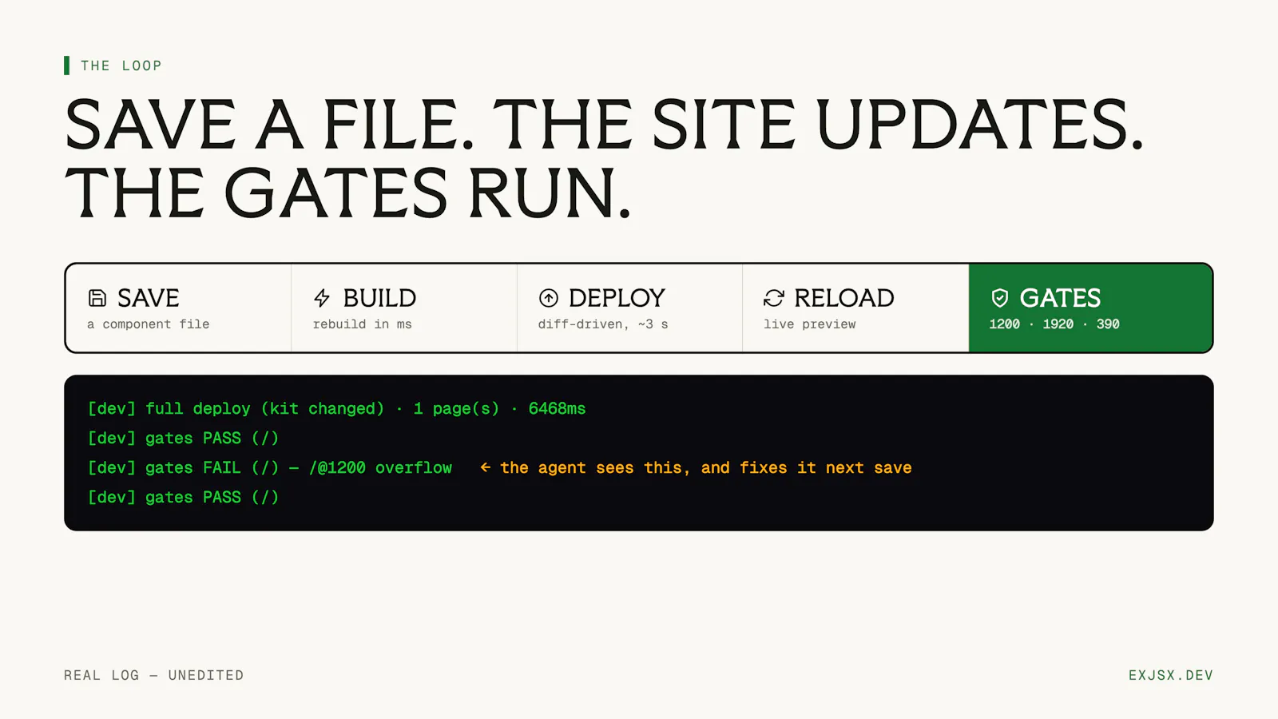Click the 'THE LOOP' section label
The height and width of the screenshot is (719, 1278).
[121, 66]
